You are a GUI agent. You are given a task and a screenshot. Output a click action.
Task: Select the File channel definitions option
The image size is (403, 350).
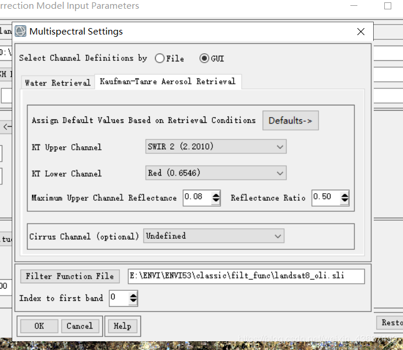(160, 59)
